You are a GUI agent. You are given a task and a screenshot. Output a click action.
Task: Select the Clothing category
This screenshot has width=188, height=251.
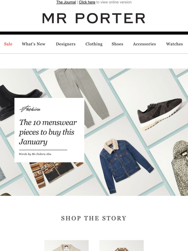point(94,44)
